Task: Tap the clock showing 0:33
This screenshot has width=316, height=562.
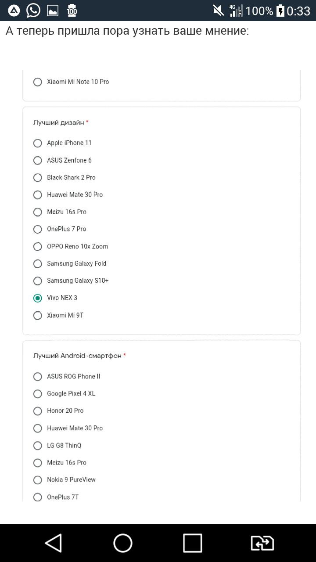Action: tap(298, 11)
